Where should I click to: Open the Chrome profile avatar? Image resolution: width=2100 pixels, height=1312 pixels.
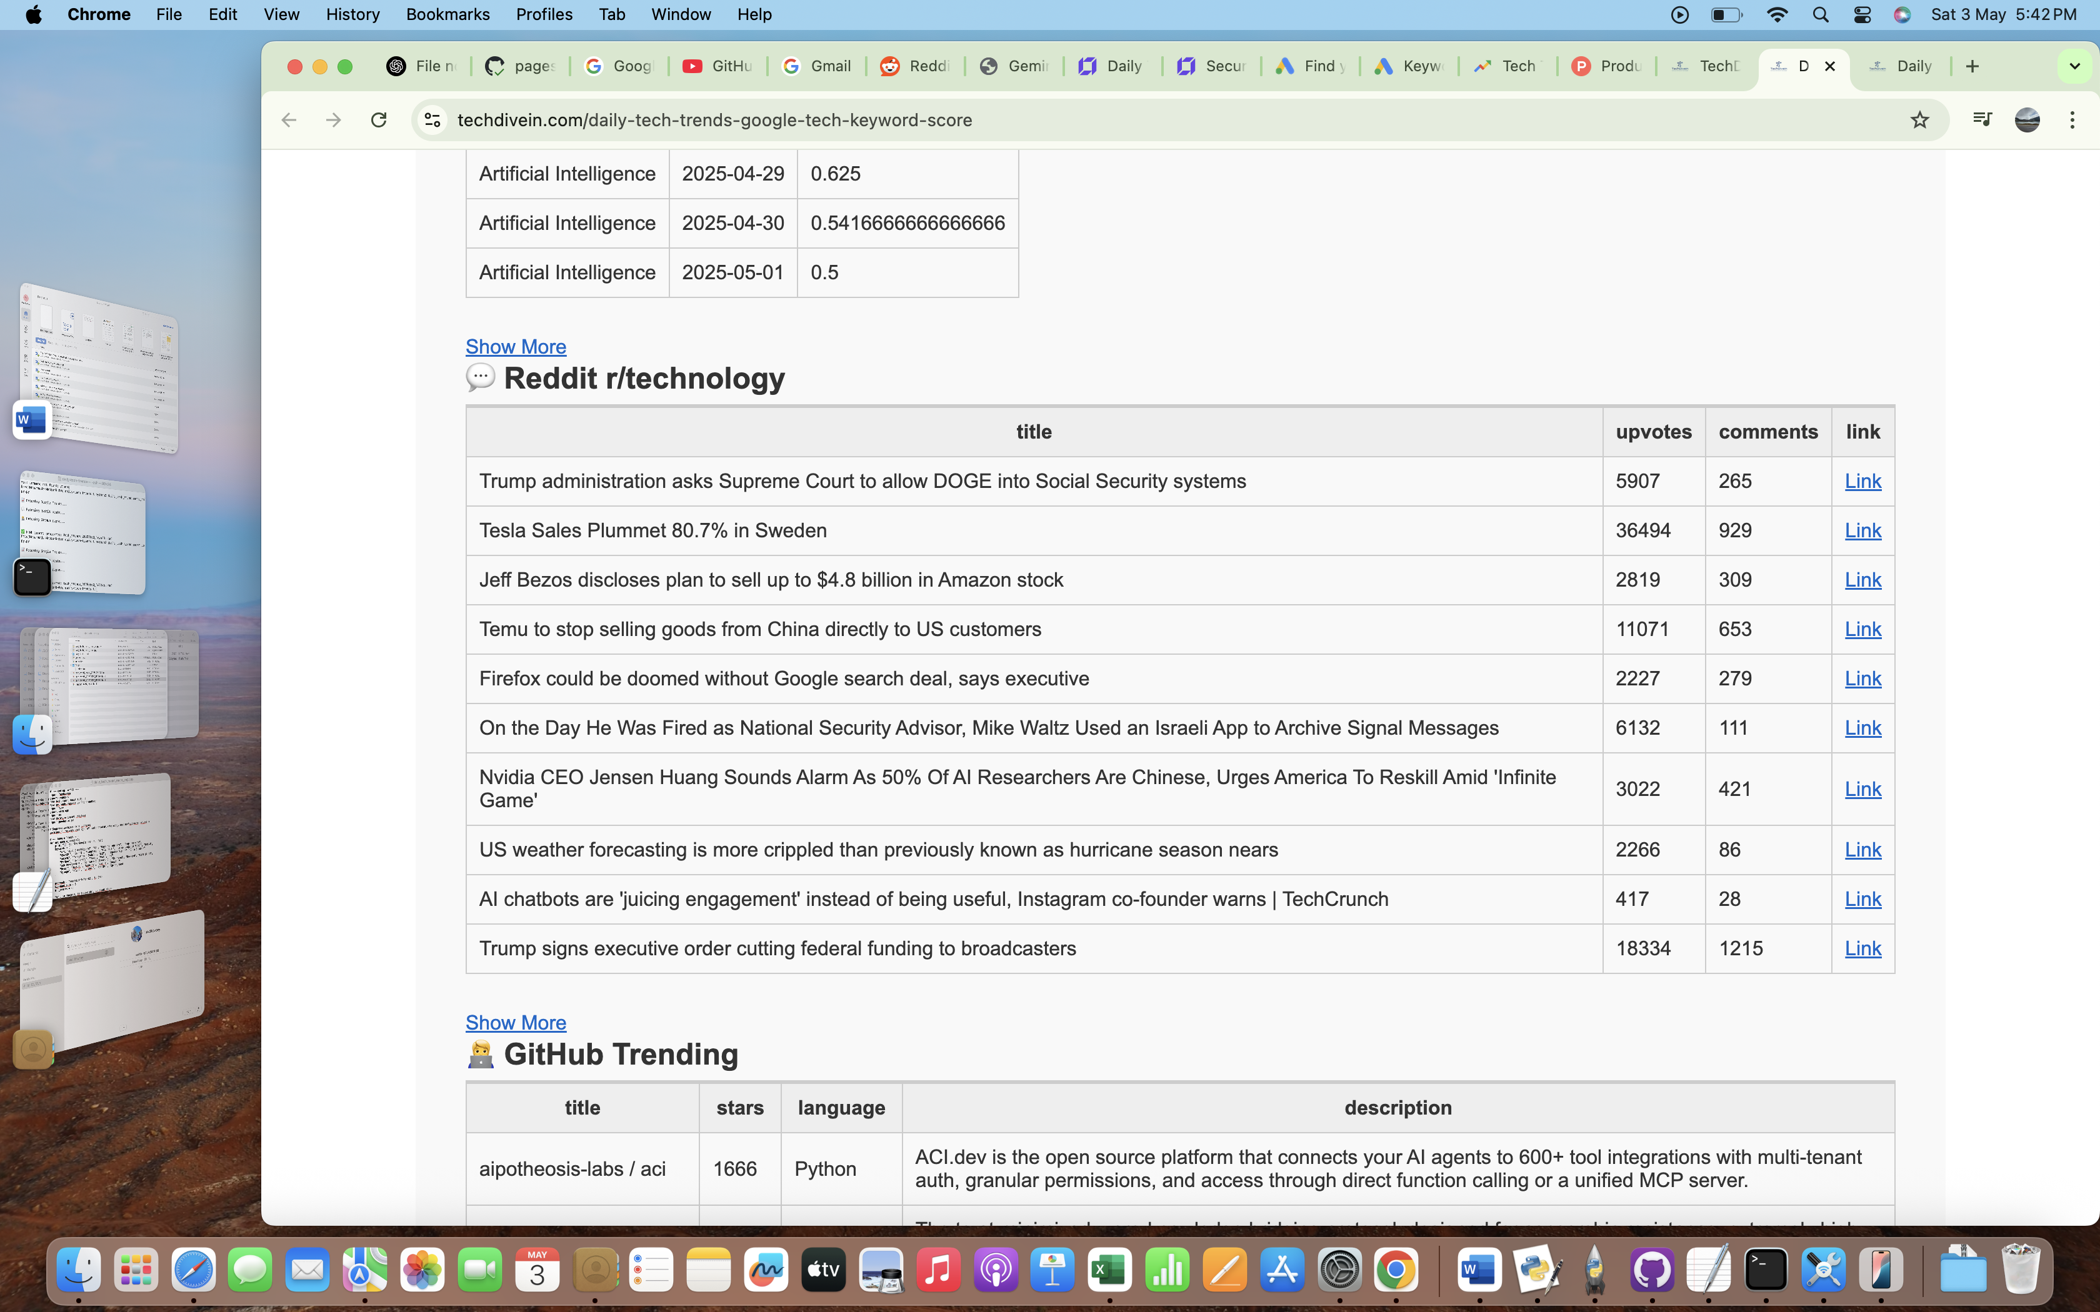click(x=2027, y=120)
